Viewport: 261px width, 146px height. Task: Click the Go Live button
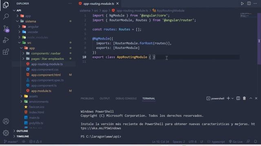[x=236, y=142]
